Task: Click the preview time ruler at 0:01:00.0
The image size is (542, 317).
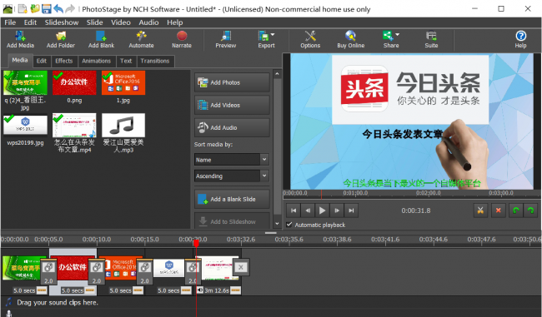Action: tap(355, 193)
